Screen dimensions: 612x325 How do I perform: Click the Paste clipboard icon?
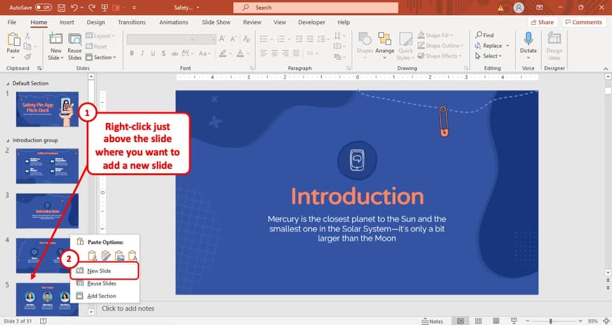click(x=13, y=40)
